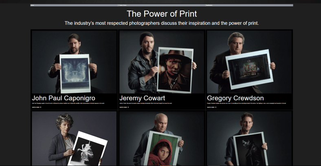
Task: Click the John Paul Caponigro name heading
Action: click(64, 98)
